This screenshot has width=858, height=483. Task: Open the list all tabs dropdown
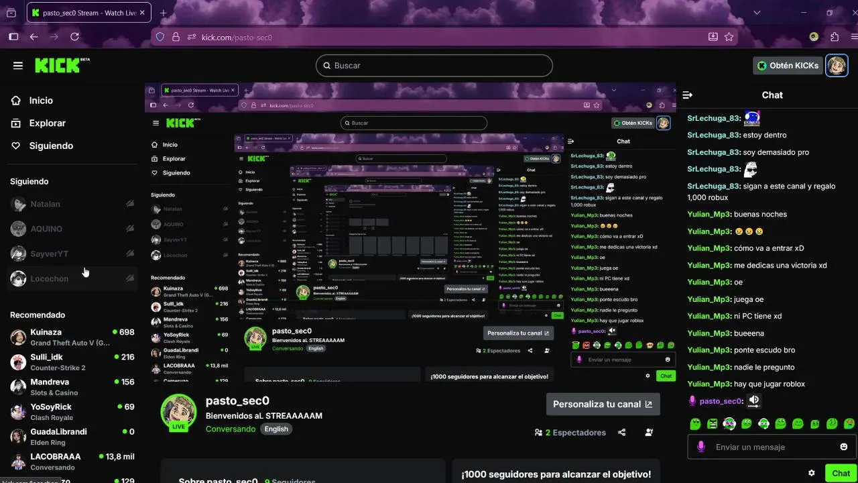pos(757,13)
